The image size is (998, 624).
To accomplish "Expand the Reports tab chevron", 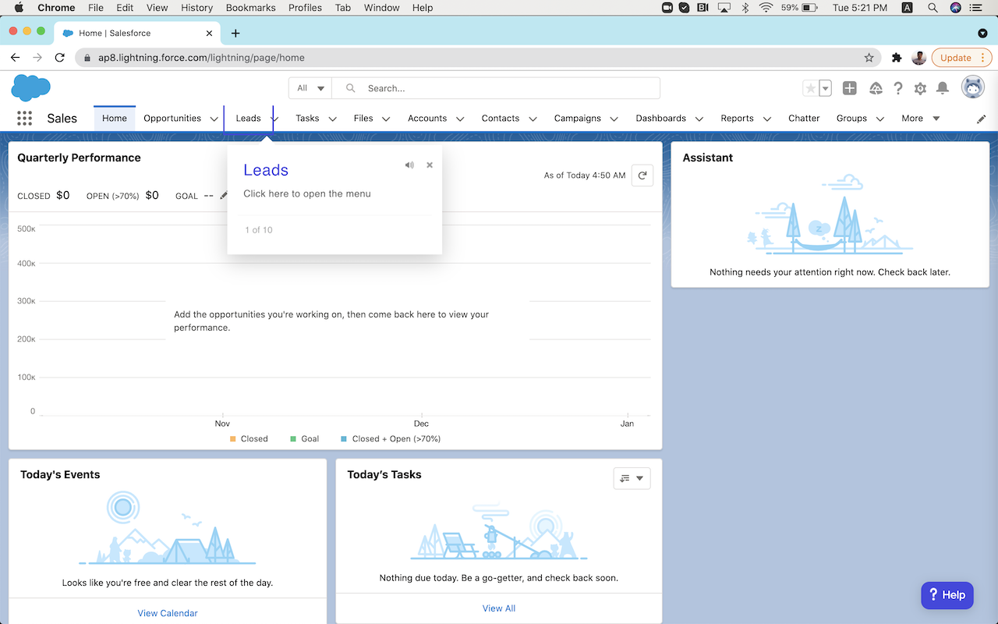I will (x=767, y=119).
